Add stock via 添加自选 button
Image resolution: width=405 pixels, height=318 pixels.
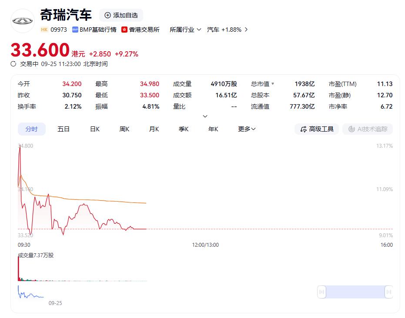(121, 15)
